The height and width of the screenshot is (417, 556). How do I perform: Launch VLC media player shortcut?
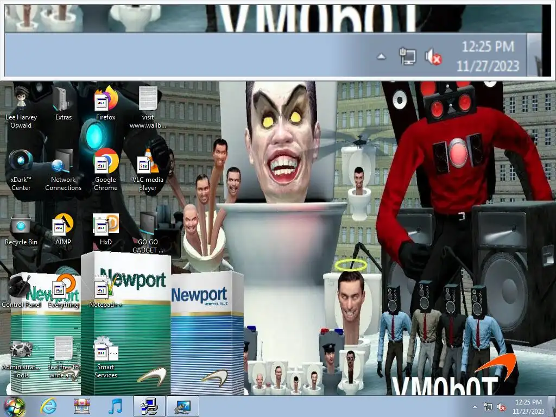(x=148, y=170)
